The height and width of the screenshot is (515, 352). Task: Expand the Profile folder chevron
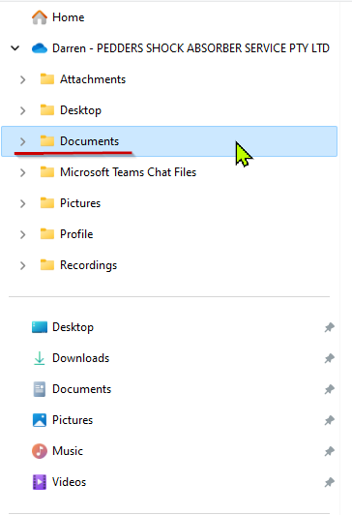[22, 234]
